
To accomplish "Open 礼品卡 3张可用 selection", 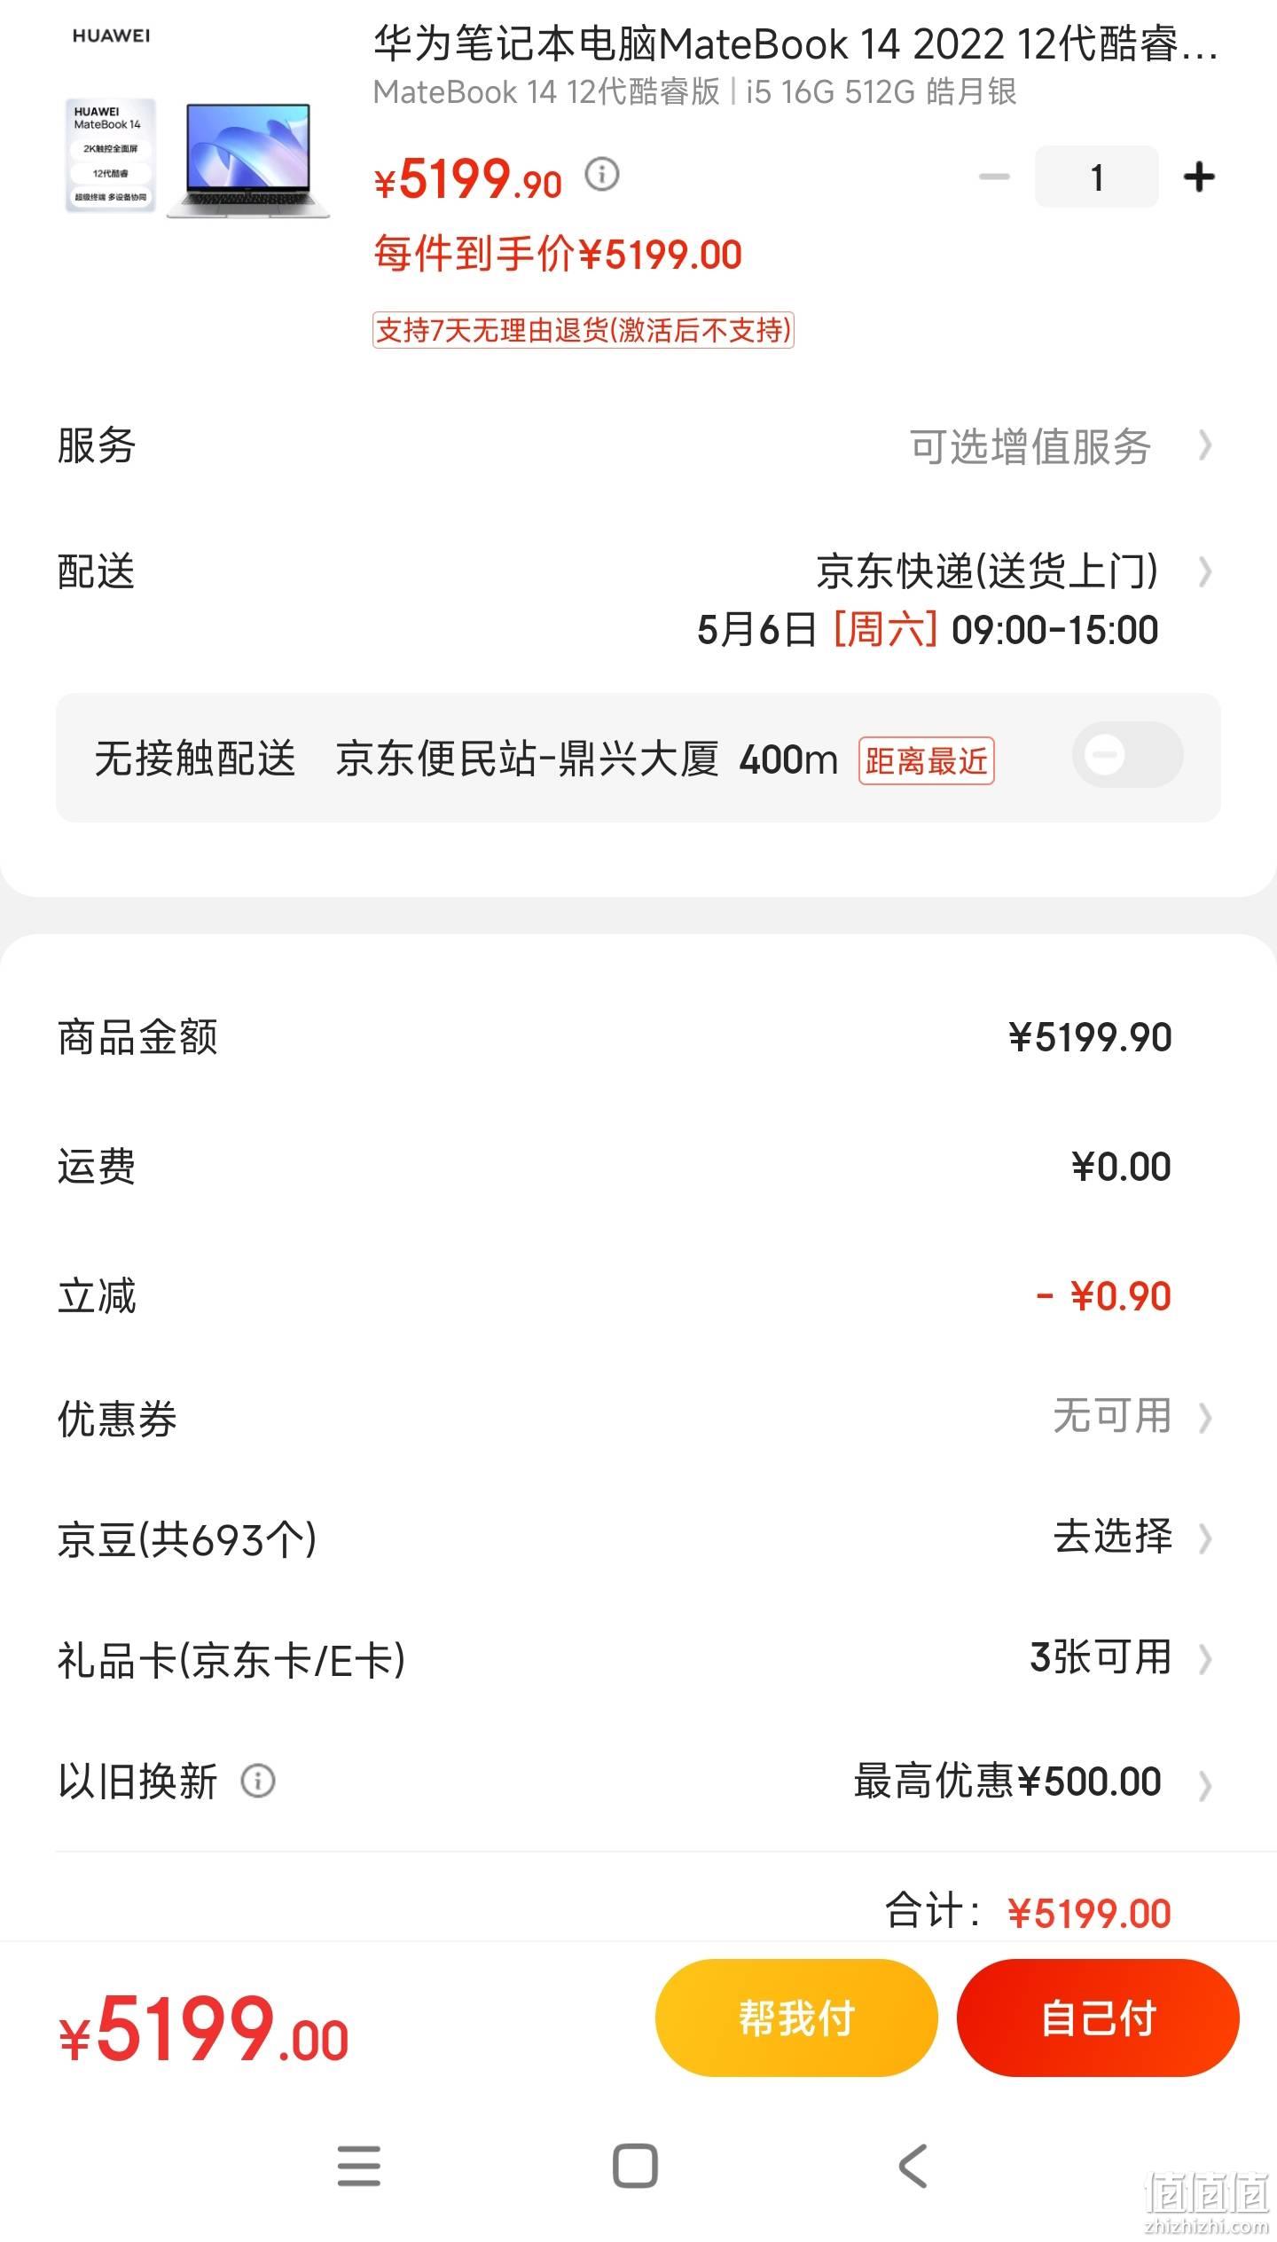I will [x=1121, y=1657].
